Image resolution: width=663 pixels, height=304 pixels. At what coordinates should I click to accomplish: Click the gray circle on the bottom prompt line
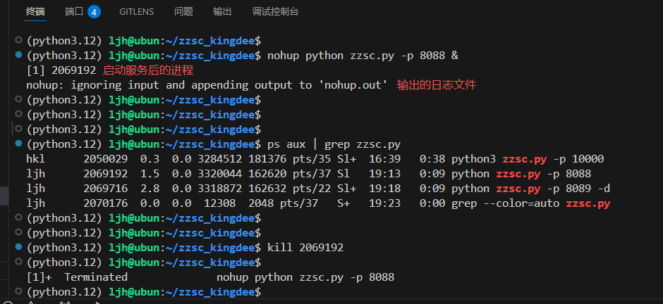[x=18, y=291]
